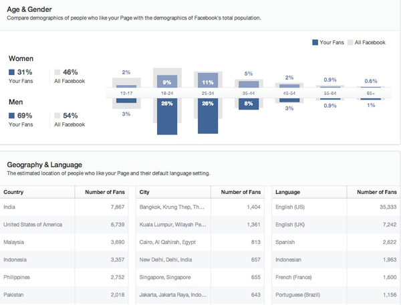The width and height of the screenshot is (401, 305).
Task: Click the 65+ age group label
Action: (x=371, y=94)
